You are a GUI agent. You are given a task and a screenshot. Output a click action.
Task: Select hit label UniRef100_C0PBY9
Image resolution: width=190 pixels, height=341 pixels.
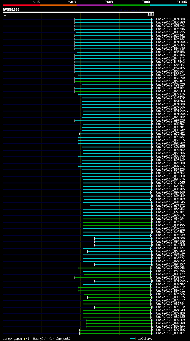170,98
